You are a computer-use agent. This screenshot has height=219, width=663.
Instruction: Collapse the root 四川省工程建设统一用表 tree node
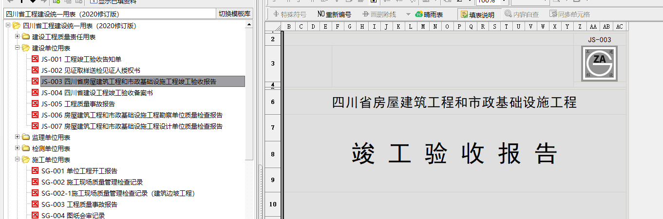pos(9,26)
